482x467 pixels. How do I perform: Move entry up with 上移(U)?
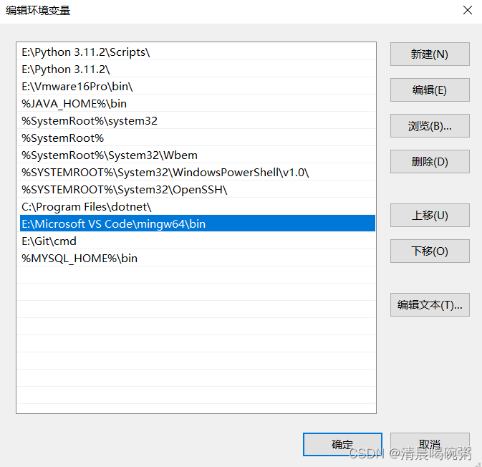[x=430, y=215]
